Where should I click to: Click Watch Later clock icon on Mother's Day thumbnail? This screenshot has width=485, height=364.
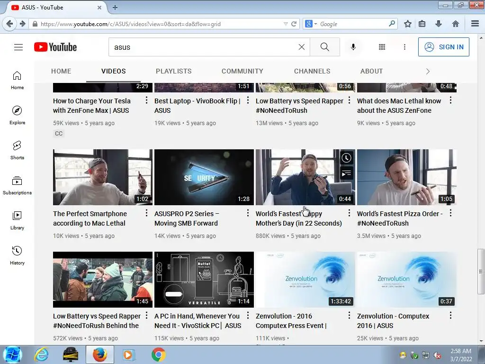point(346,158)
